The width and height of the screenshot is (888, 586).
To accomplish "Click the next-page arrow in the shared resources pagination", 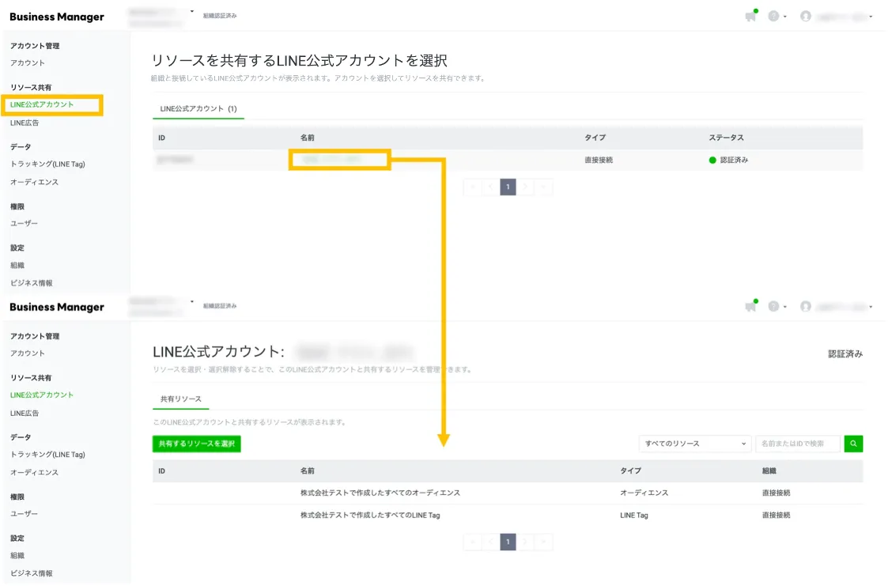I will (526, 542).
